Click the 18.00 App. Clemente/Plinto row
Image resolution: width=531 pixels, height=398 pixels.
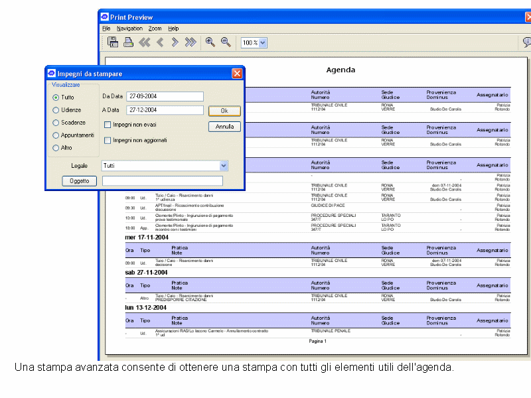coord(318,228)
